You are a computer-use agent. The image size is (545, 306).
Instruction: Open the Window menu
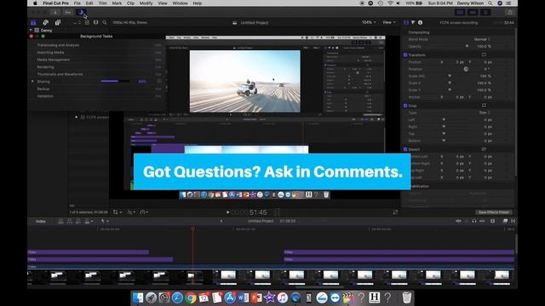[180, 3]
